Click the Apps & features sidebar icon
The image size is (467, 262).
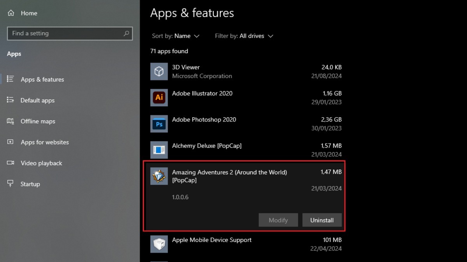[11, 79]
